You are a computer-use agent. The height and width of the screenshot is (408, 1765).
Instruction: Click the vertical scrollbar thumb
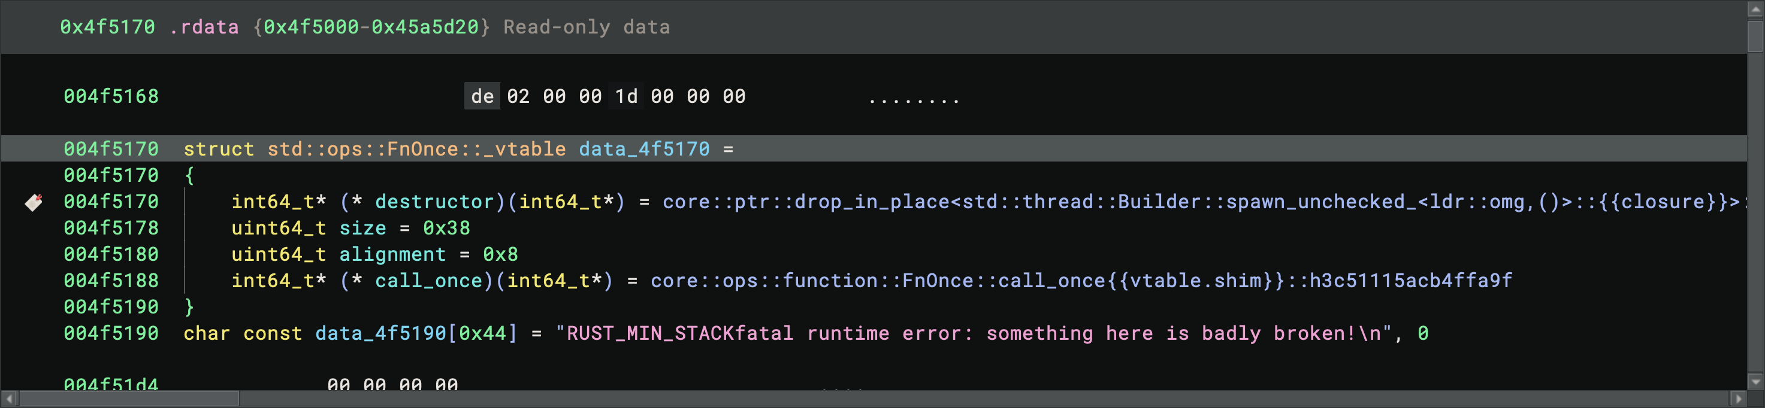pos(1755,36)
